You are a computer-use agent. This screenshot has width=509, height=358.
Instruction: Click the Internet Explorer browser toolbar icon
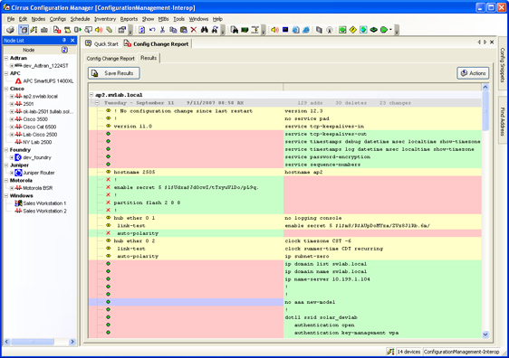[x=306, y=30]
